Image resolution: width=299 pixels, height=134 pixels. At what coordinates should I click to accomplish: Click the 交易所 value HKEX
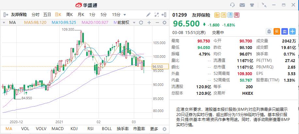click(x=248, y=93)
